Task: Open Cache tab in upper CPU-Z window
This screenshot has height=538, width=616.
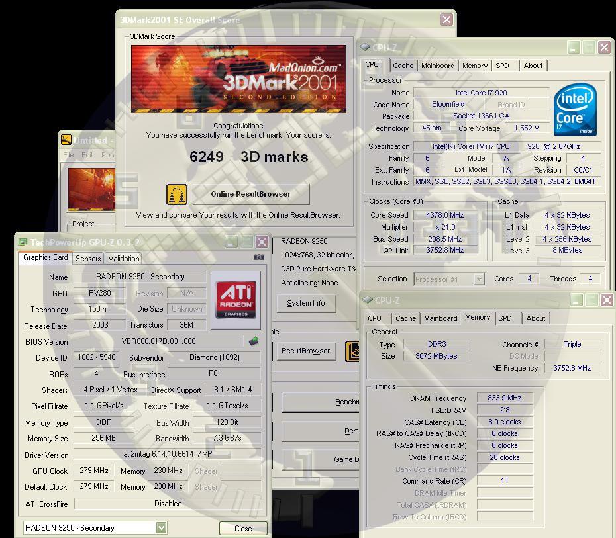Action: click(403, 66)
